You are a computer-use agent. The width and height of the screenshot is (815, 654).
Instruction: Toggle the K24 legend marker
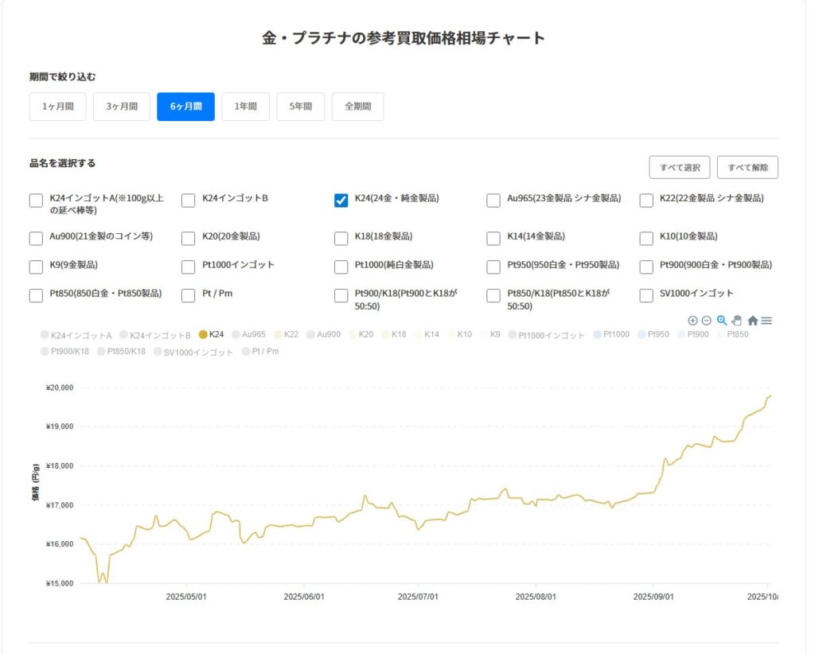point(203,335)
